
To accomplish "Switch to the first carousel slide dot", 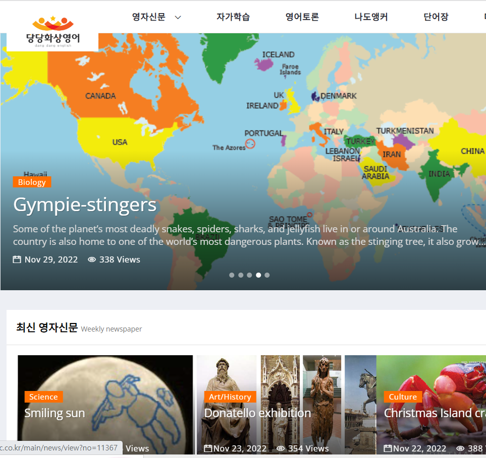I will click(232, 275).
